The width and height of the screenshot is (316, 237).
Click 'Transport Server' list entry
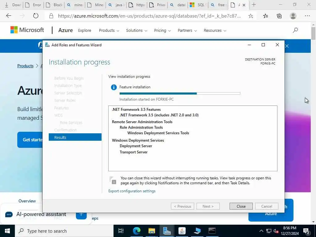133,152
